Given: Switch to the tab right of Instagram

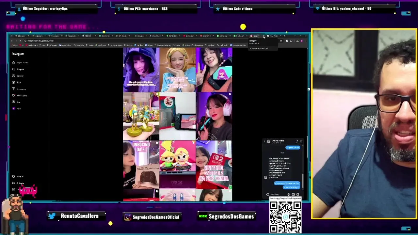Looking at the screenshot, I should pos(274,36).
